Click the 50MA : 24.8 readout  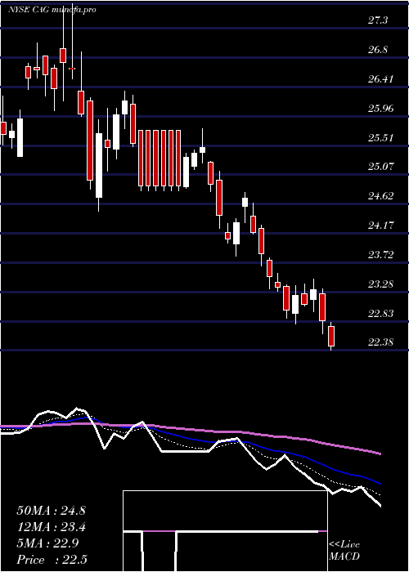pyautogui.click(x=51, y=511)
